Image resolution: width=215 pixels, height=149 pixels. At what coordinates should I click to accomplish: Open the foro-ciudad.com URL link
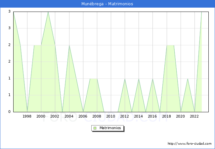tap(190, 143)
